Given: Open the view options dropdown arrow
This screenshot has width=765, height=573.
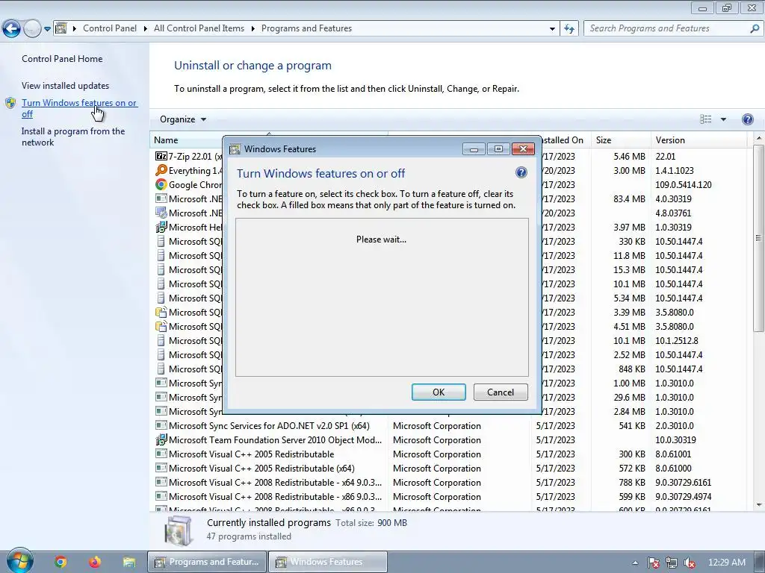Looking at the screenshot, I should 723,119.
